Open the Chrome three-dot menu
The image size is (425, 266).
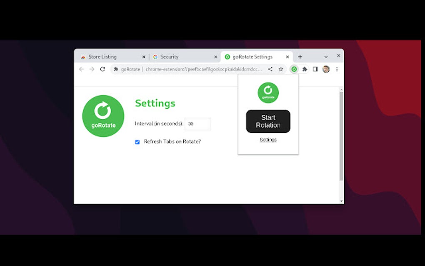click(x=337, y=69)
